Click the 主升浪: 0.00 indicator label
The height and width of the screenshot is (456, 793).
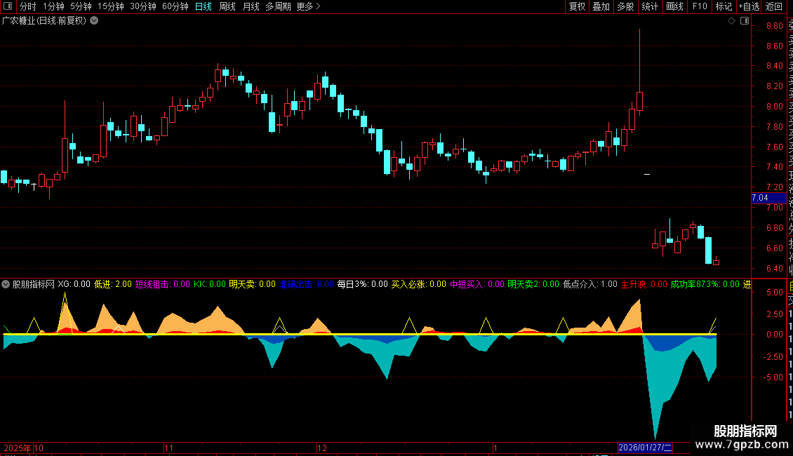644,284
